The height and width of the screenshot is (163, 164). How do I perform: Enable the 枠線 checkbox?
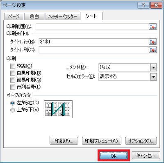[13, 67]
